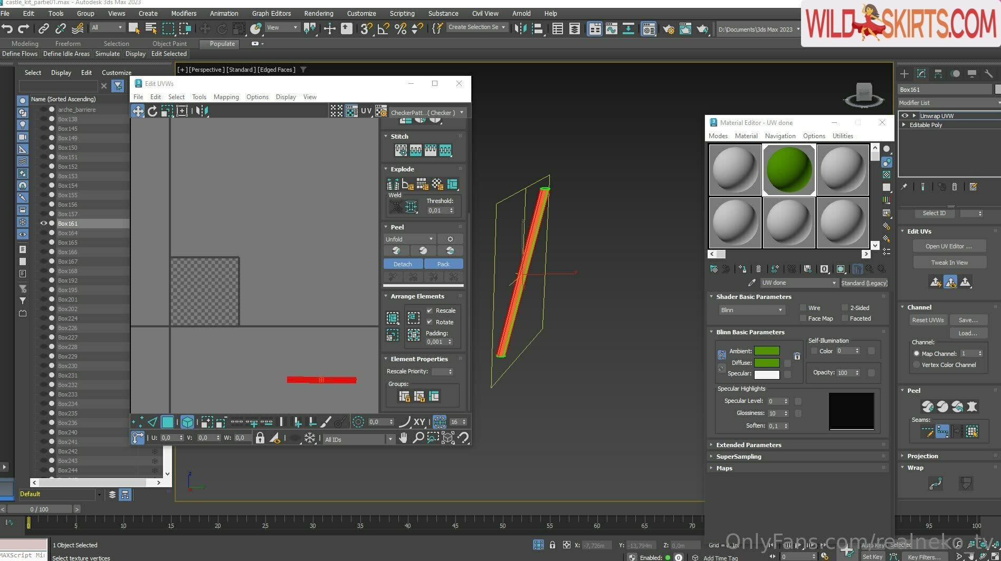Open the Utilities wrench tab in command panel

tap(989, 74)
